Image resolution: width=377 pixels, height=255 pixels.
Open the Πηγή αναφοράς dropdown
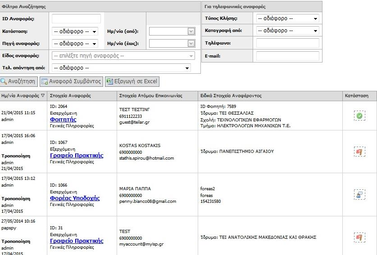pyautogui.click(x=75, y=44)
